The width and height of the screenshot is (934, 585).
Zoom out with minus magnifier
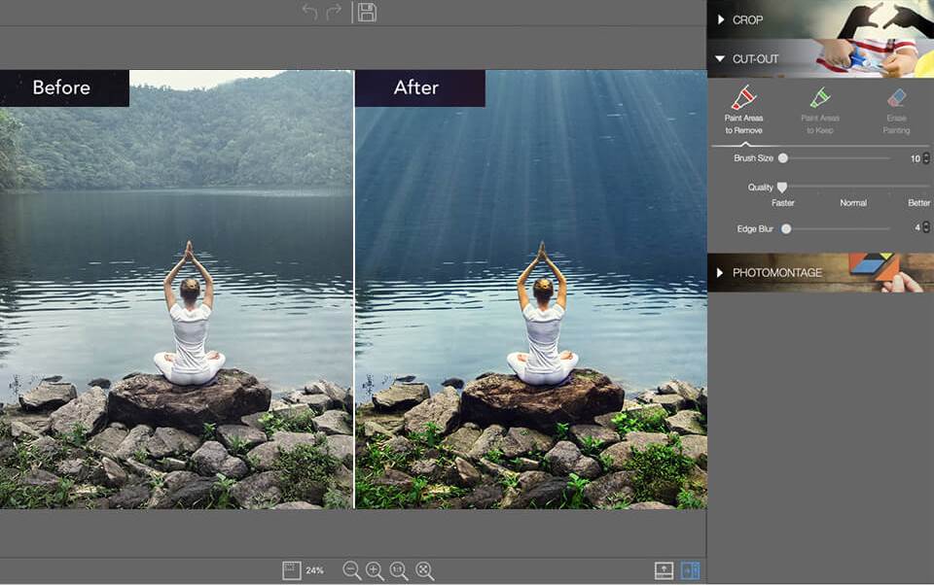351,570
